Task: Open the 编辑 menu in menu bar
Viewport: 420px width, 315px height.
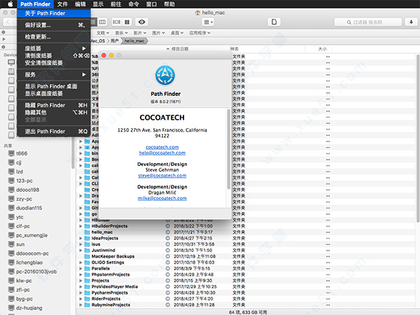Action: coord(80,4)
